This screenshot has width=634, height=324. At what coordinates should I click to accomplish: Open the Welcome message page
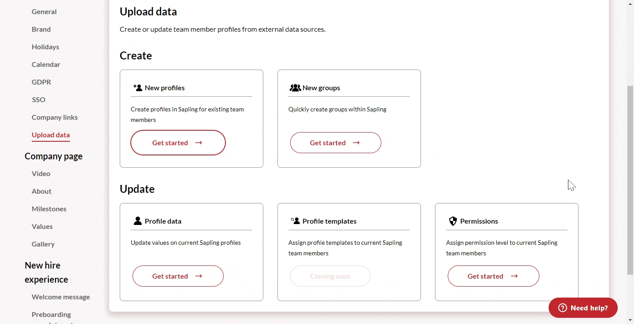pos(61,297)
